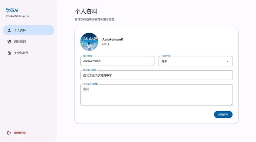Open the 安全与账号 sidebar menu item

29,53
